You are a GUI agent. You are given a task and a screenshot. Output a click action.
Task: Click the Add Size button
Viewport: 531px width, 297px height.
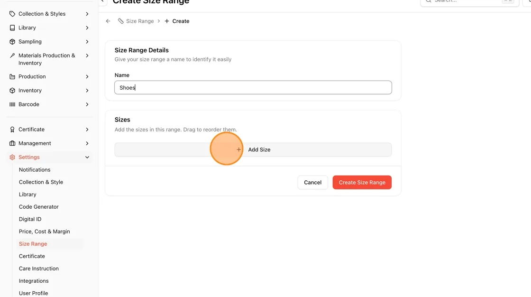pyautogui.click(x=253, y=149)
